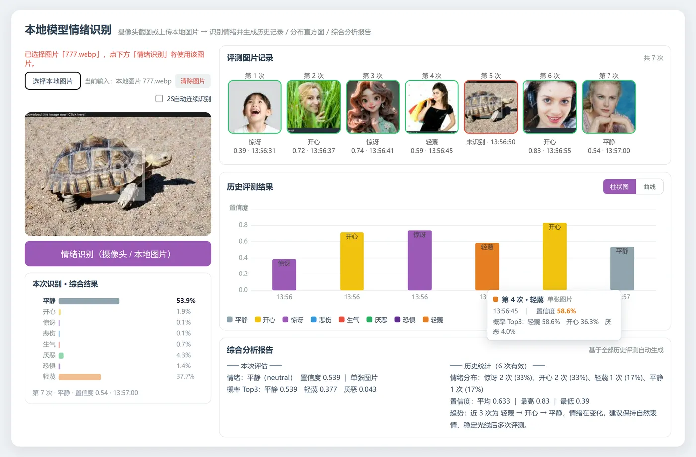Click the 平静 53.9% result bar
696x457 pixels.
(89, 301)
